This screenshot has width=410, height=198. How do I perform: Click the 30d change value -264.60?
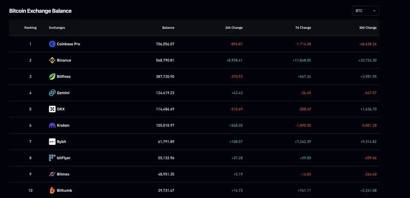(370, 174)
